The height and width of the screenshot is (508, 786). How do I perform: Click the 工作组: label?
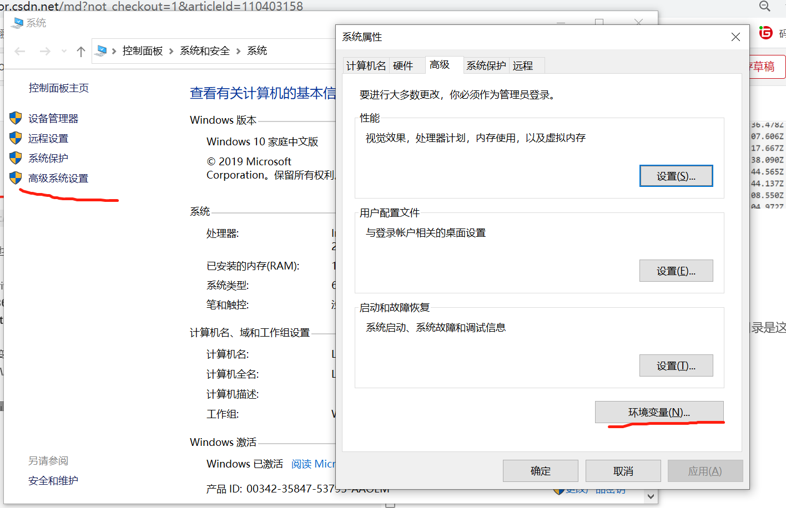(x=223, y=414)
